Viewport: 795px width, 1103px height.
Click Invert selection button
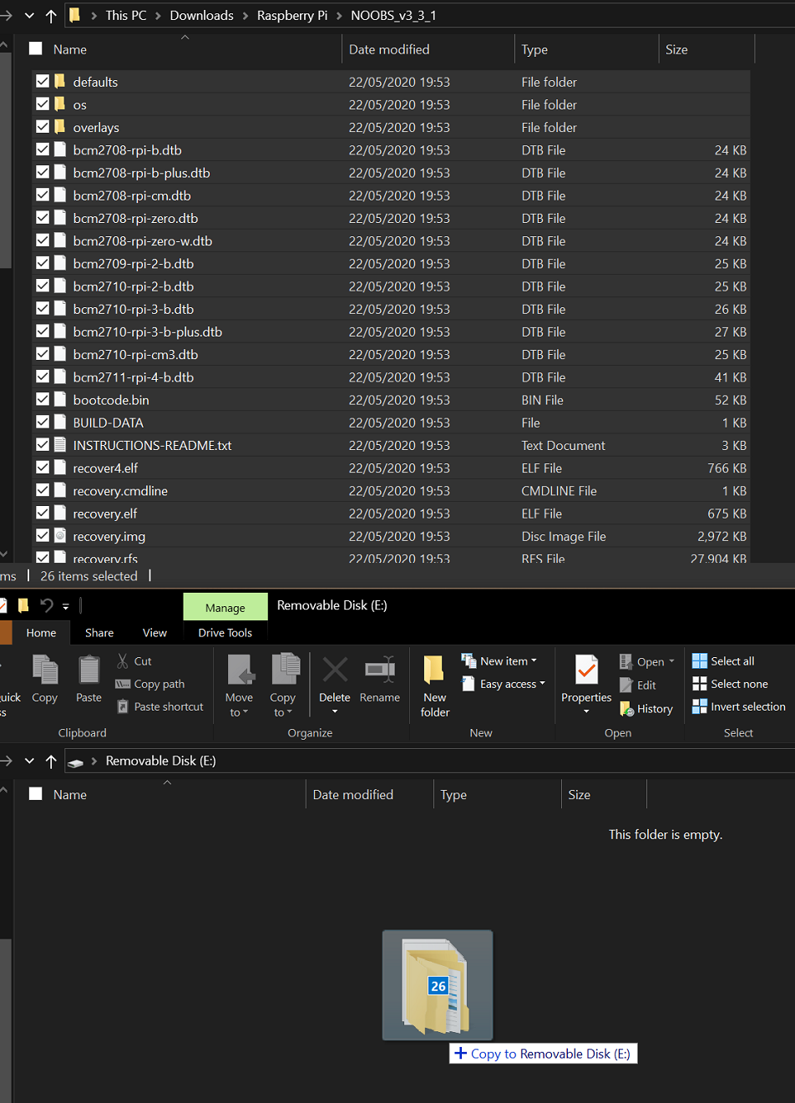pyautogui.click(x=739, y=706)
